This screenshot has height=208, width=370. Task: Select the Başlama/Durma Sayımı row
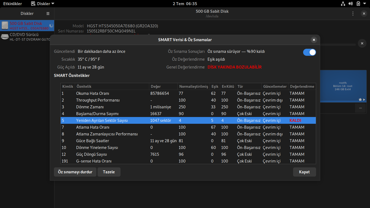(188, 114)
